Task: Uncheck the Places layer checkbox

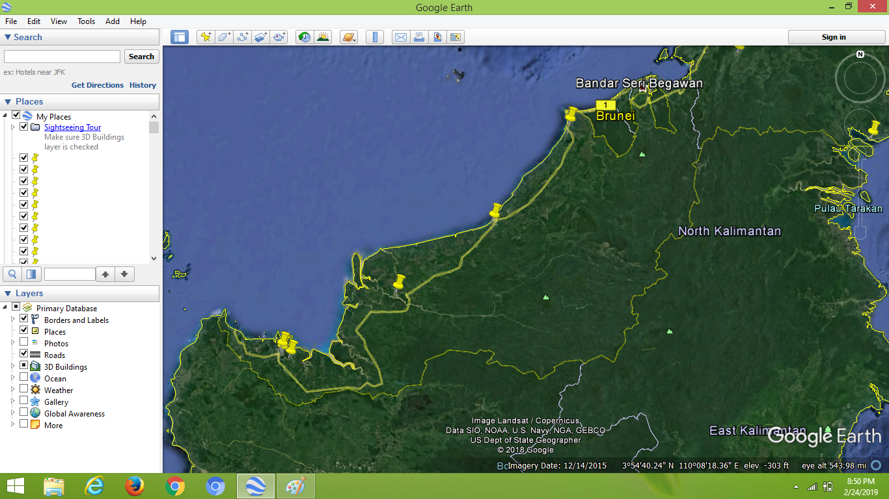Action: click(x=24, y=331)
